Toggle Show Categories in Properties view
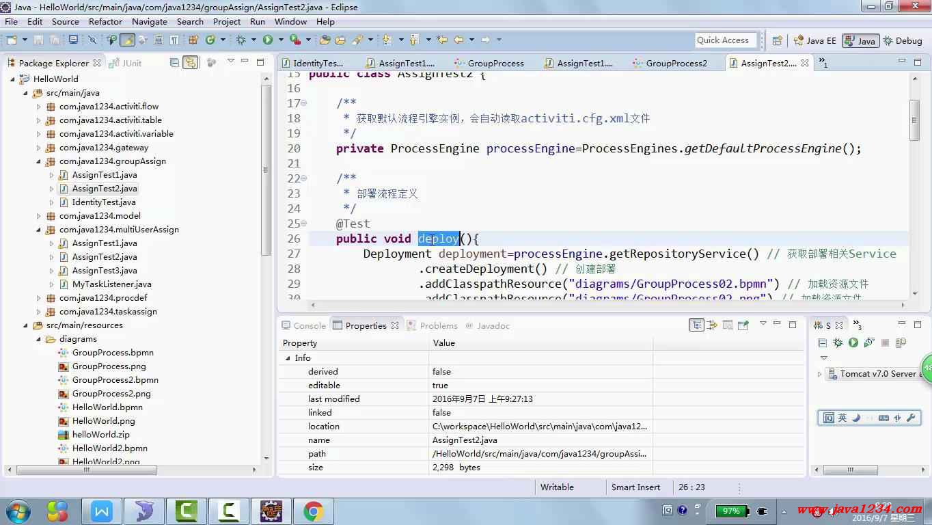Image resolution: width=932 pixels, height=525 pixels. coord(696,325)
